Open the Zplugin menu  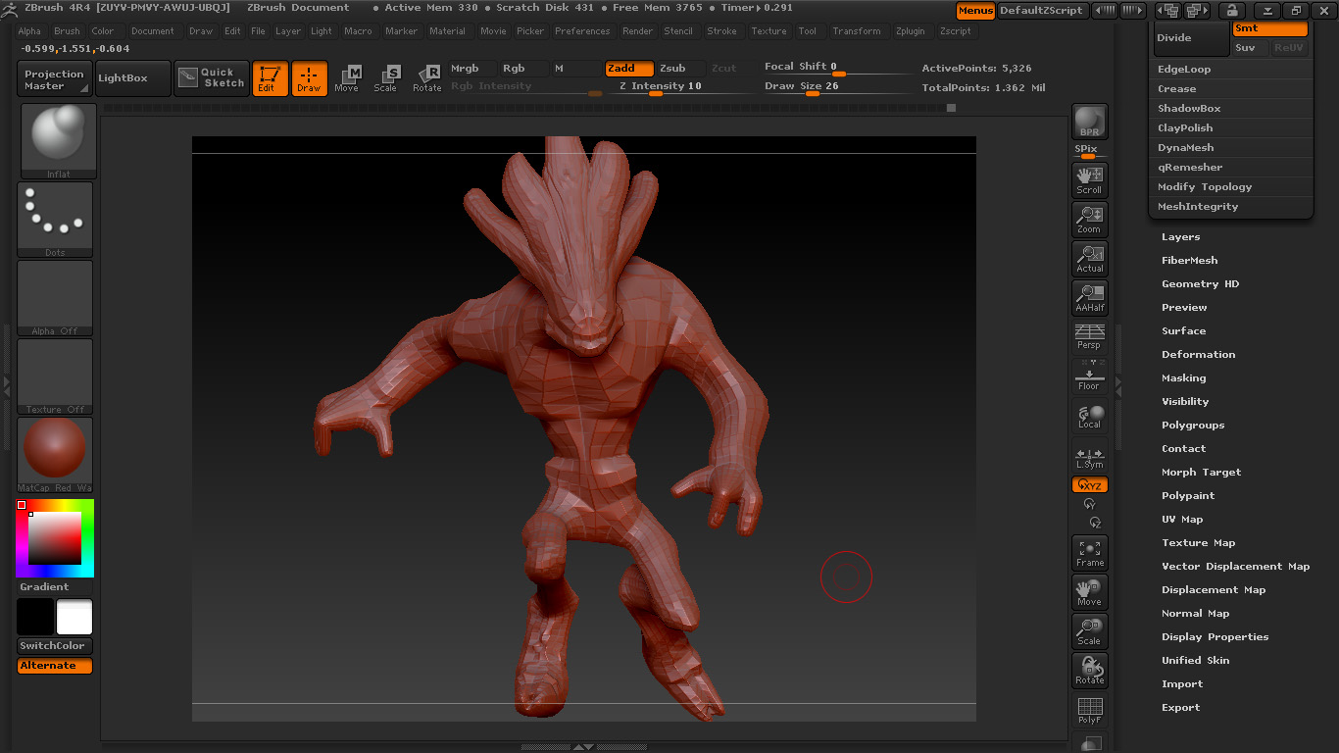click(911, 31)
